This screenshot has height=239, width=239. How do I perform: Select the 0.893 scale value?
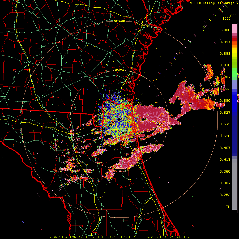pos(225,53)
